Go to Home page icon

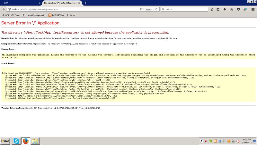231,9
